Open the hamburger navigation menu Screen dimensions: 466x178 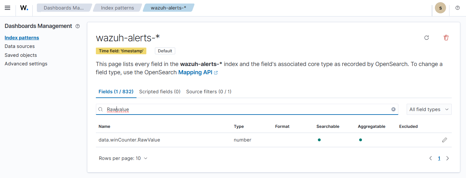coord(7,8)
